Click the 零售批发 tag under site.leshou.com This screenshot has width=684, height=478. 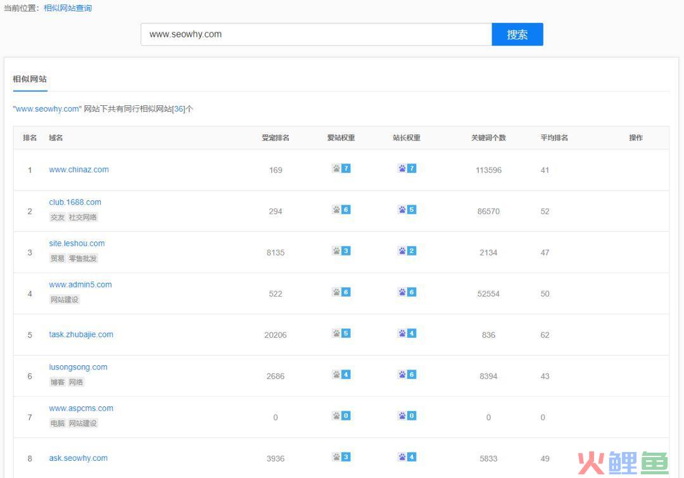83,259
